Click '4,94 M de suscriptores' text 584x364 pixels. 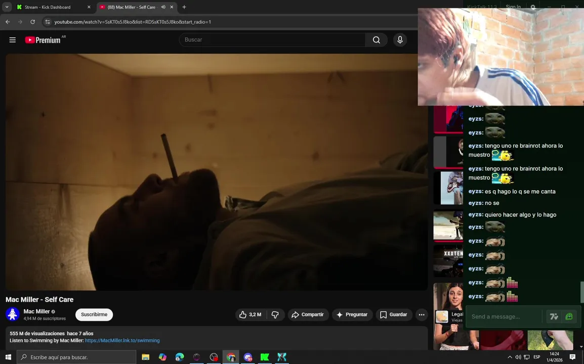click(x=45, y=318)
